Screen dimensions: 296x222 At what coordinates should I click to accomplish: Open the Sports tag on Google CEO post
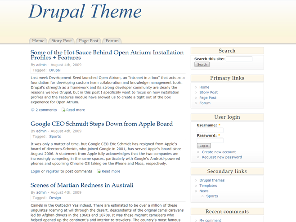click(55, 137)
